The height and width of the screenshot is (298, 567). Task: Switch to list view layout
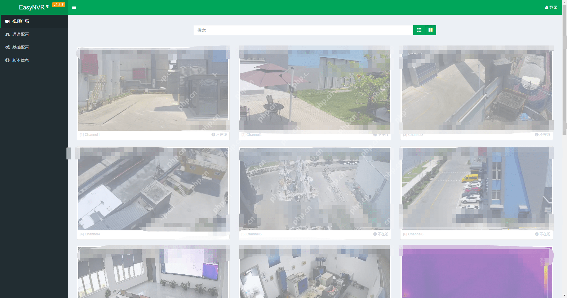click(x=419, y=30)
